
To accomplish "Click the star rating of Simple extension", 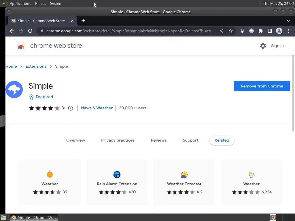I will tap(44, 108).
